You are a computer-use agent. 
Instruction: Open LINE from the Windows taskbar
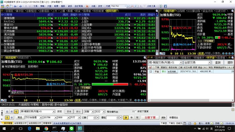click(x=72, y=129)
